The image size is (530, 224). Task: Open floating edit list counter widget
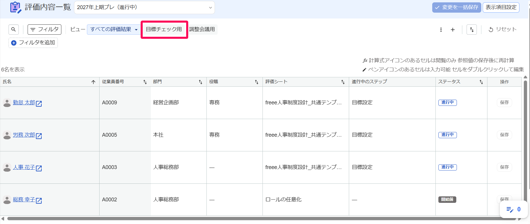[514, 209]
